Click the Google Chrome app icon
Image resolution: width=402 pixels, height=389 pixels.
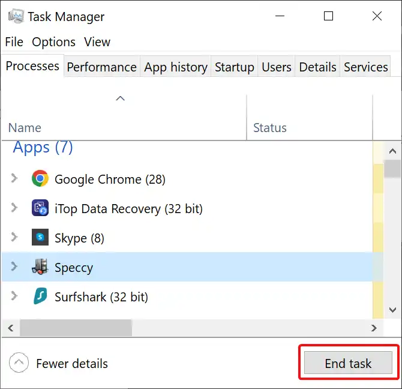40,178
